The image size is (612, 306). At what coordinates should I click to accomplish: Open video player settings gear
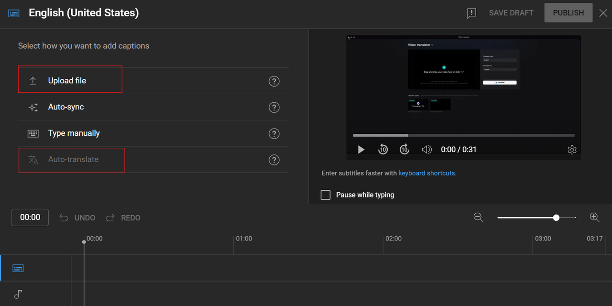coord(572,150)
